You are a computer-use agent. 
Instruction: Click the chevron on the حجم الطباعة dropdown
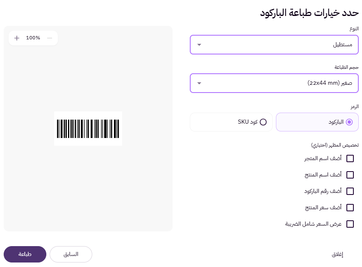point(199,83)
